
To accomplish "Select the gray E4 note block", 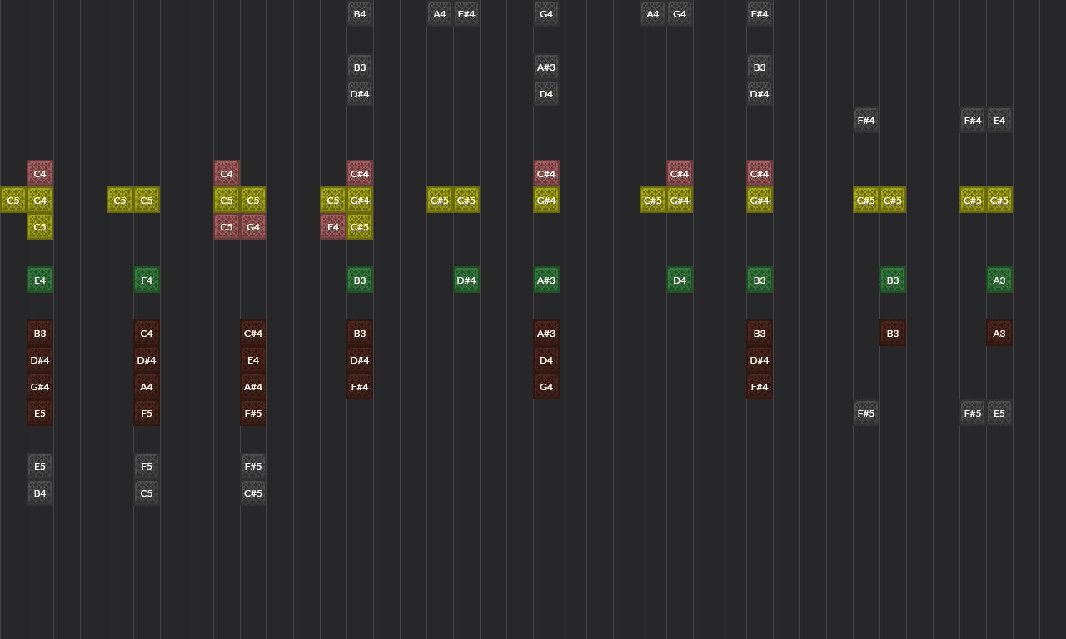I will coord(999,121).
